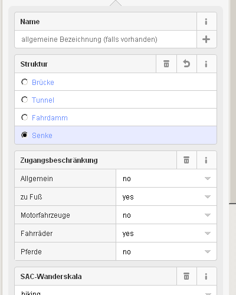Open the Allgemein access dropdown
Screen dimensions: 236x295
coord(166,178)
